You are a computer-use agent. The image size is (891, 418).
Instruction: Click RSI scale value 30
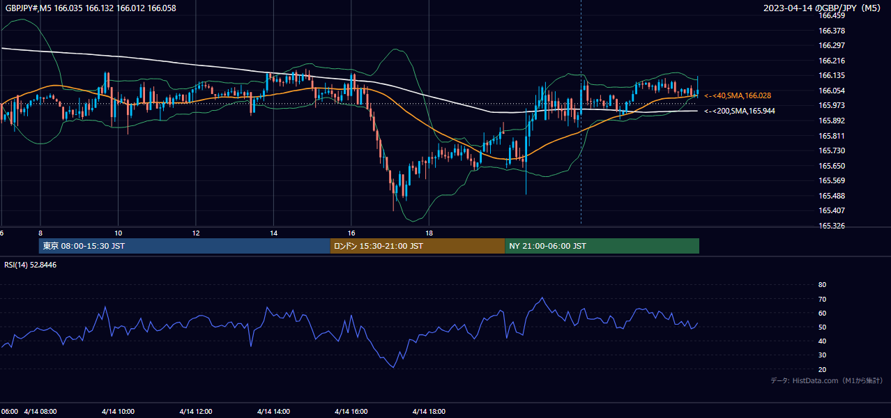point(822,355)
